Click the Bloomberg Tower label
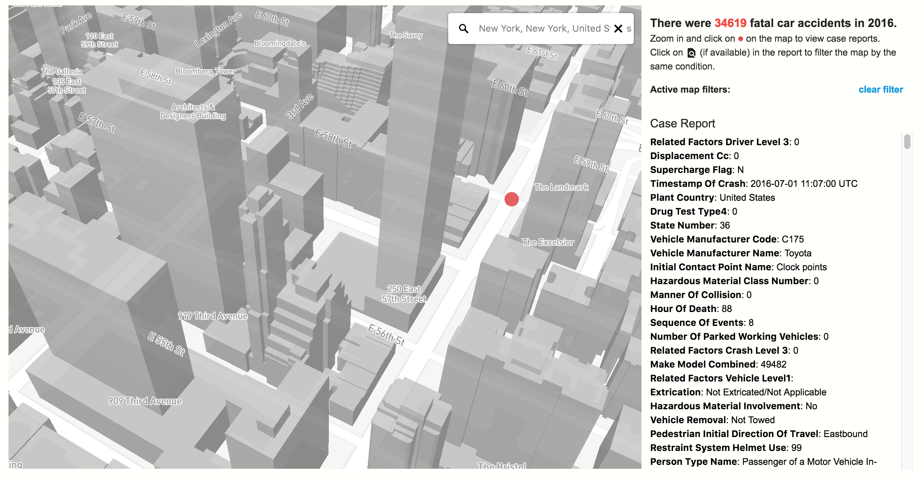 tap(205, 71)
